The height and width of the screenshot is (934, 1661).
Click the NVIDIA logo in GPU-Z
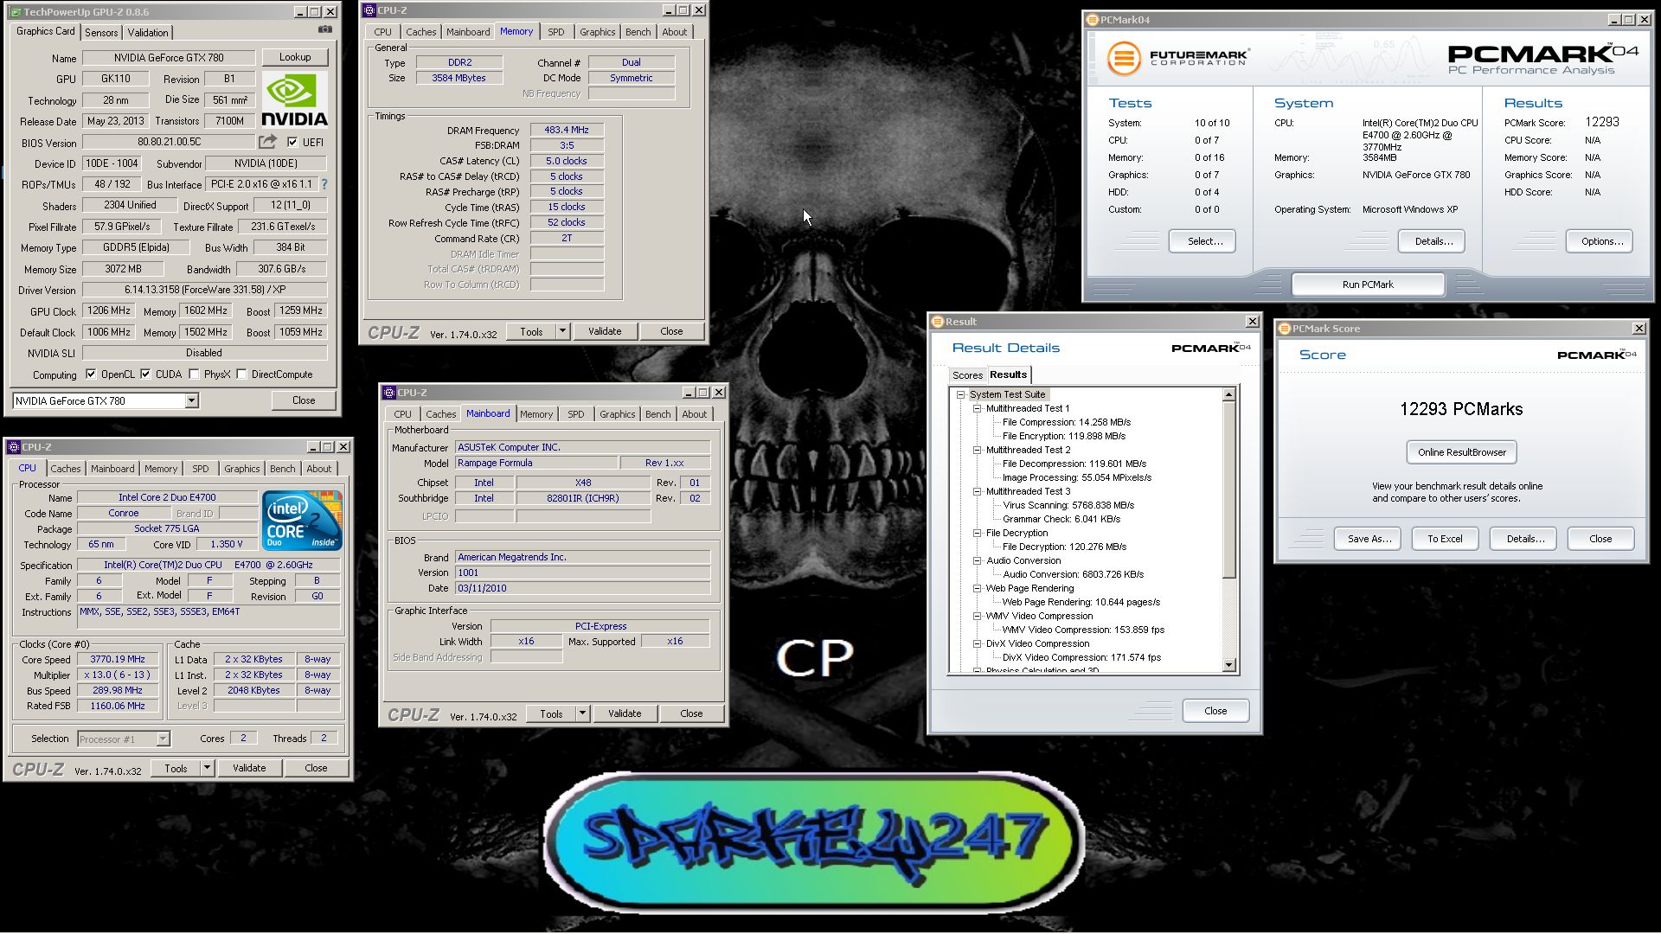point(294,100)
